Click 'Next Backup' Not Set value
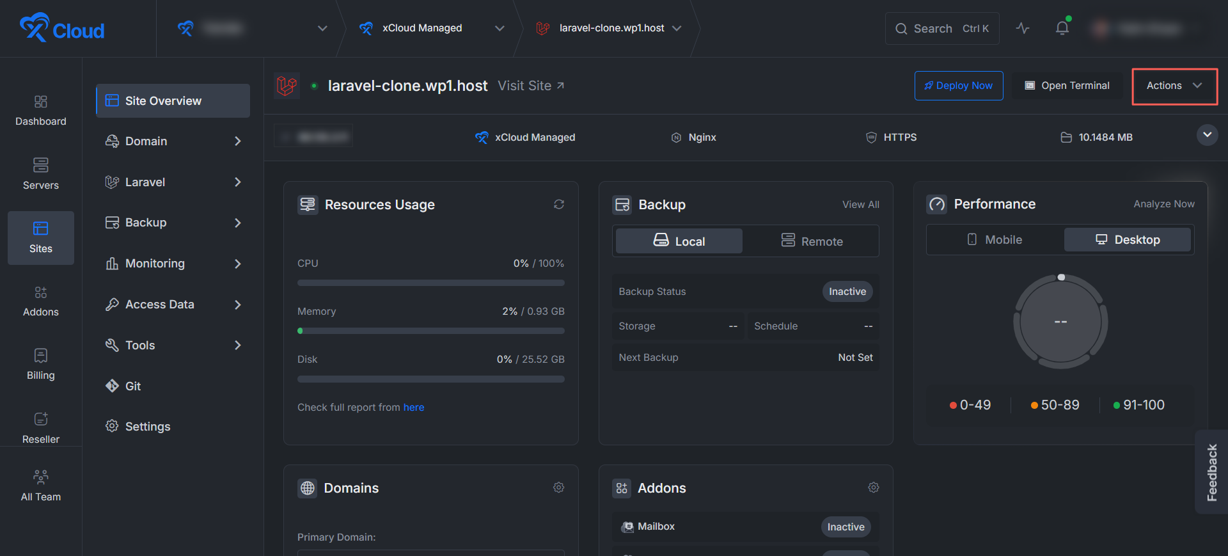This screenshot has height=556, width=1228. 855,357
